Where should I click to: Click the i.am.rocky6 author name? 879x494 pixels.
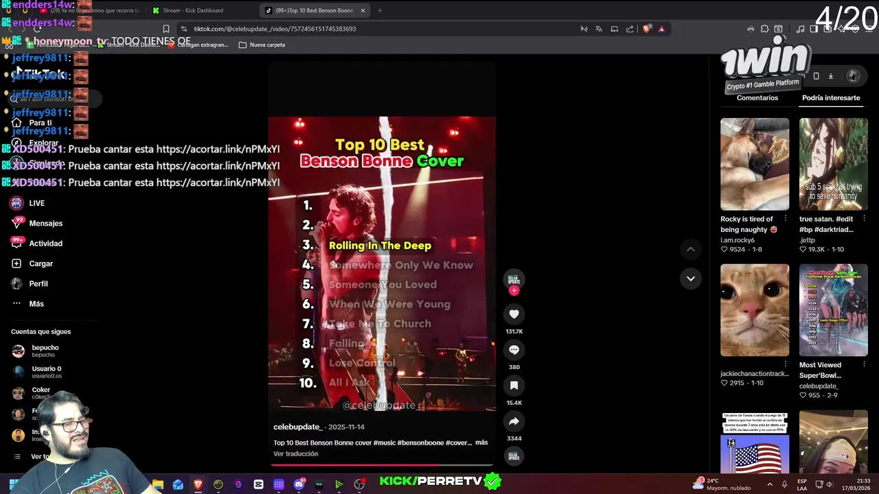tap(737, 240)
